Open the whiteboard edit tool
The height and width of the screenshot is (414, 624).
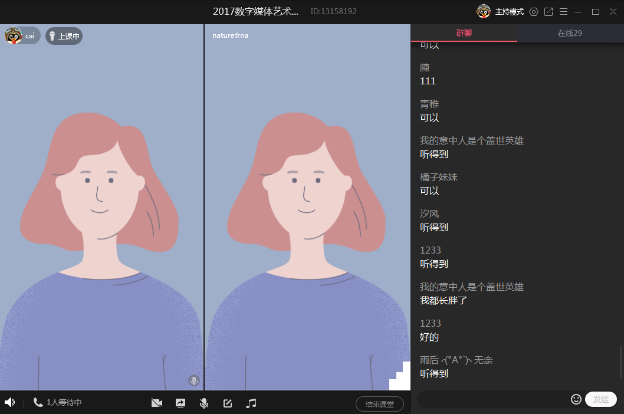coord(228,403)
